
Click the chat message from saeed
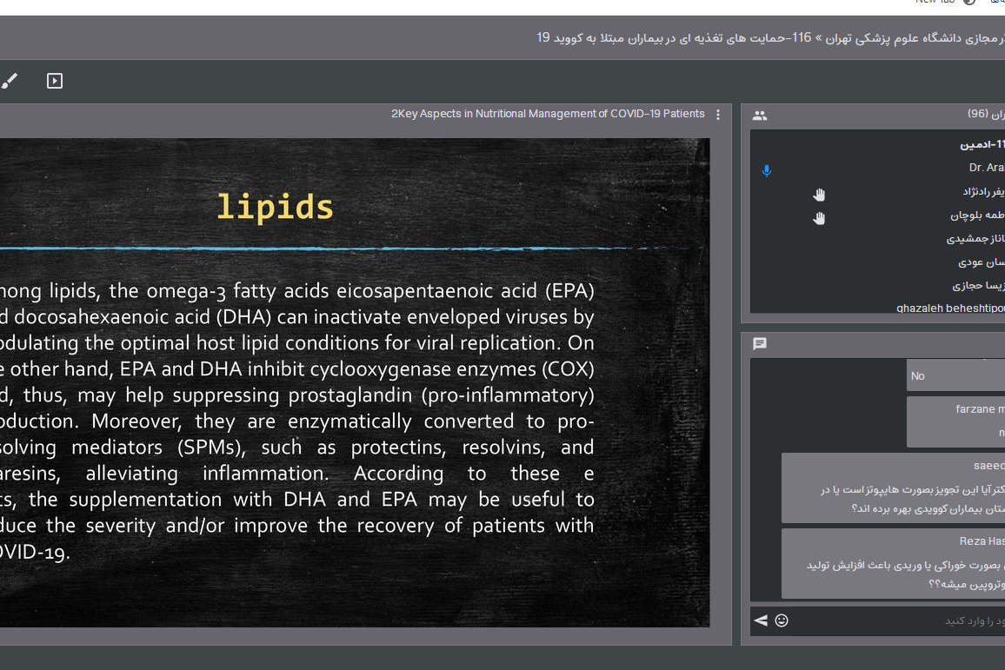[x=892, y=488]
